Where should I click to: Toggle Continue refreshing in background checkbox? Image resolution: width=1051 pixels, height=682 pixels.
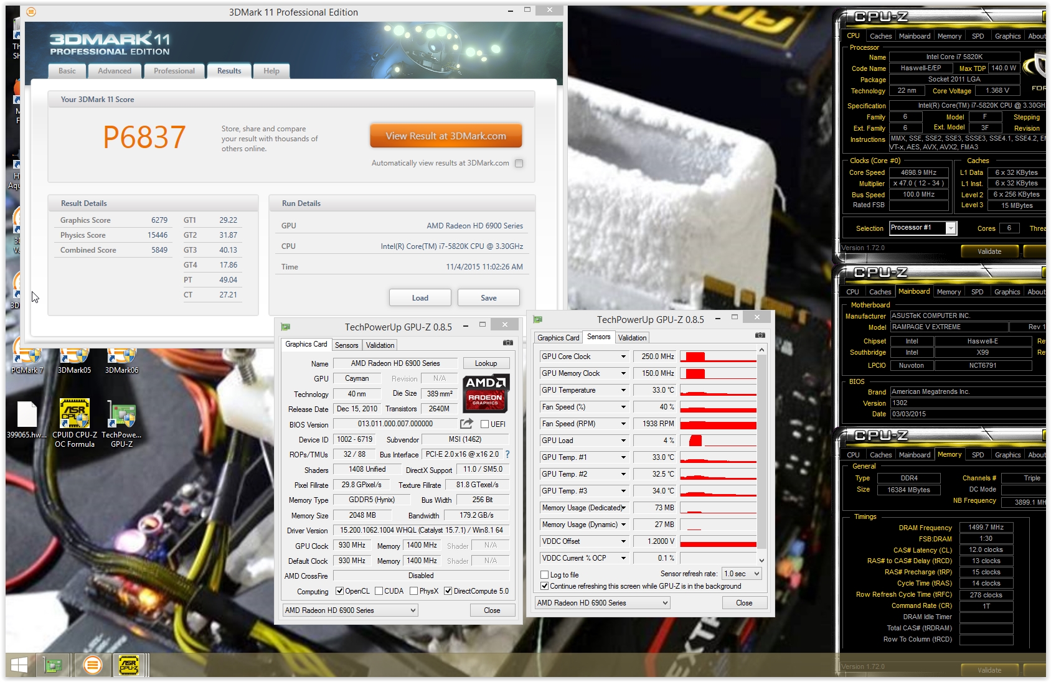545,586
